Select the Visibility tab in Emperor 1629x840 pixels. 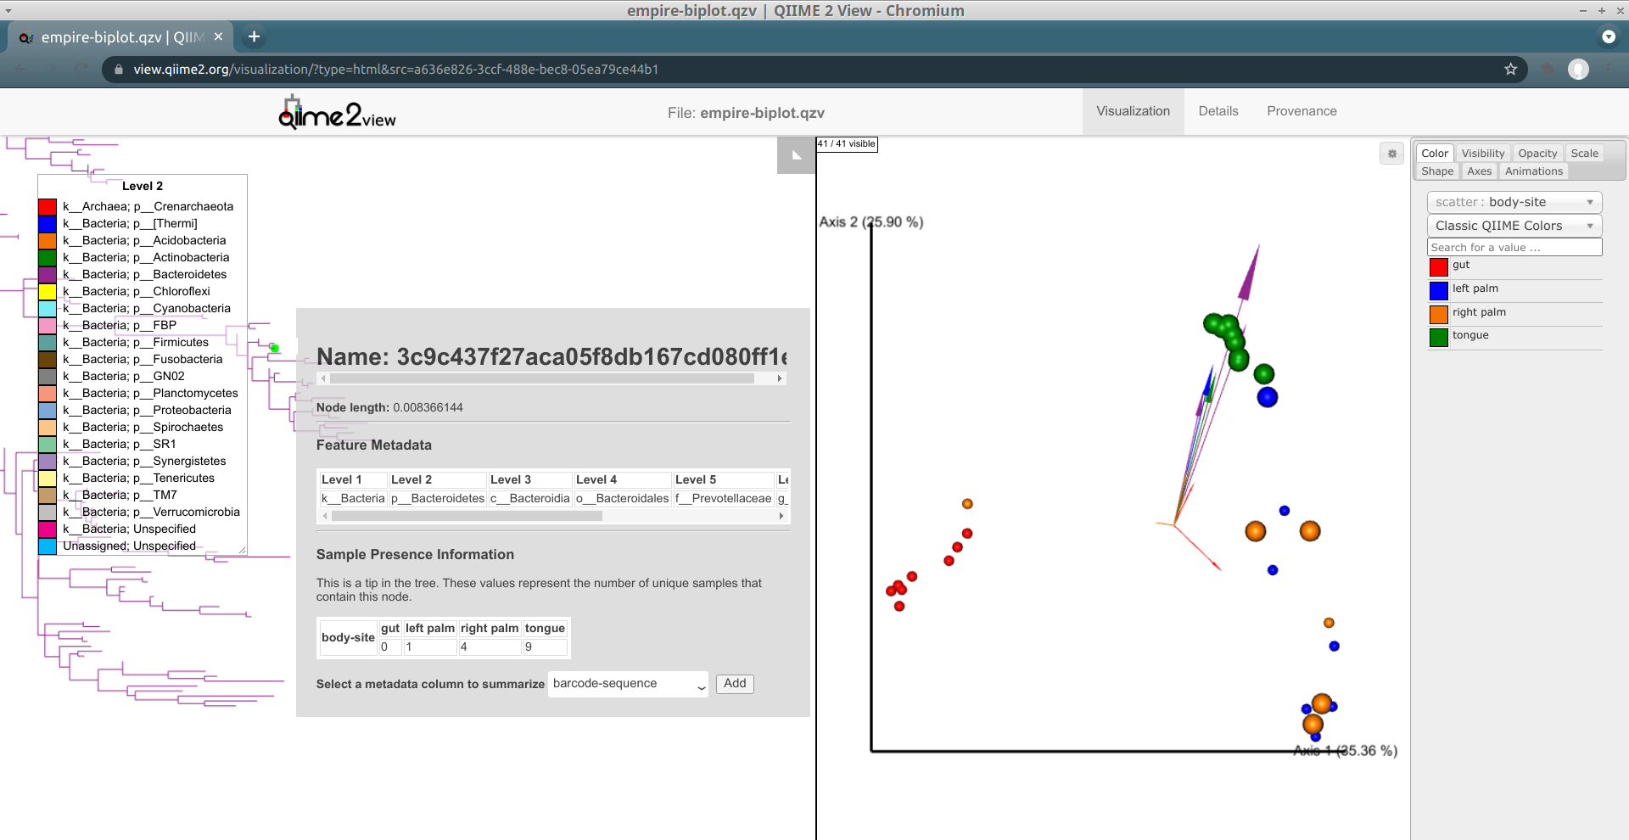(1482, 154)
